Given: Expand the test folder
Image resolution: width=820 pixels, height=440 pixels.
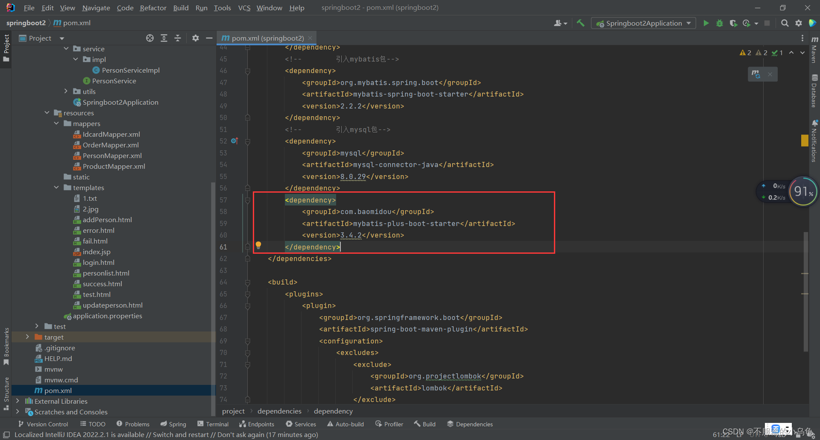Looking at the screenshot, I should click(37, 326).
